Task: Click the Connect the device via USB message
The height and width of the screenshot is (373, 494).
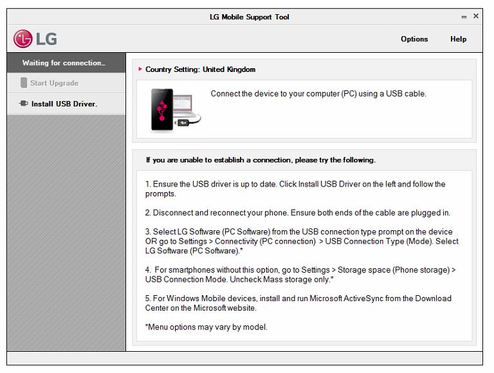Action: click(x=318, y=94)
